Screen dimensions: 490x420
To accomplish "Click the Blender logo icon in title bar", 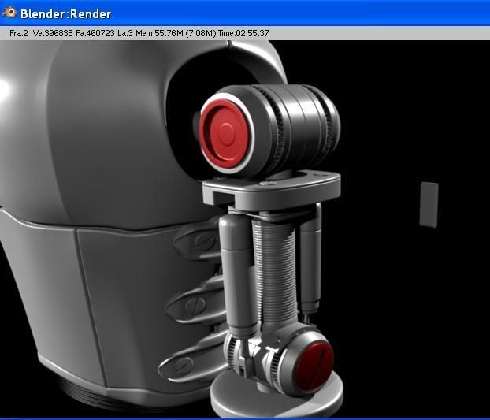I will click(x=9, y=12).
